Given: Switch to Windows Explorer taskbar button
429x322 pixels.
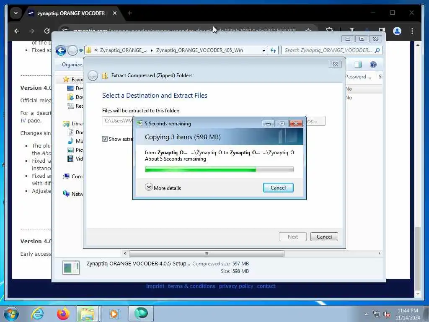Looking at the screenshot, I should (x=88, y=314).
